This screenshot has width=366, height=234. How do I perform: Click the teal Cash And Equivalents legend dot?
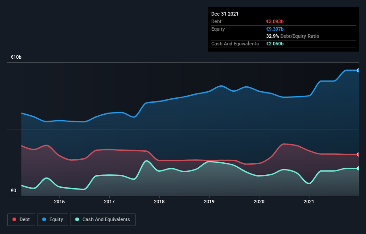pyautogui.click(x=77, y=219)
